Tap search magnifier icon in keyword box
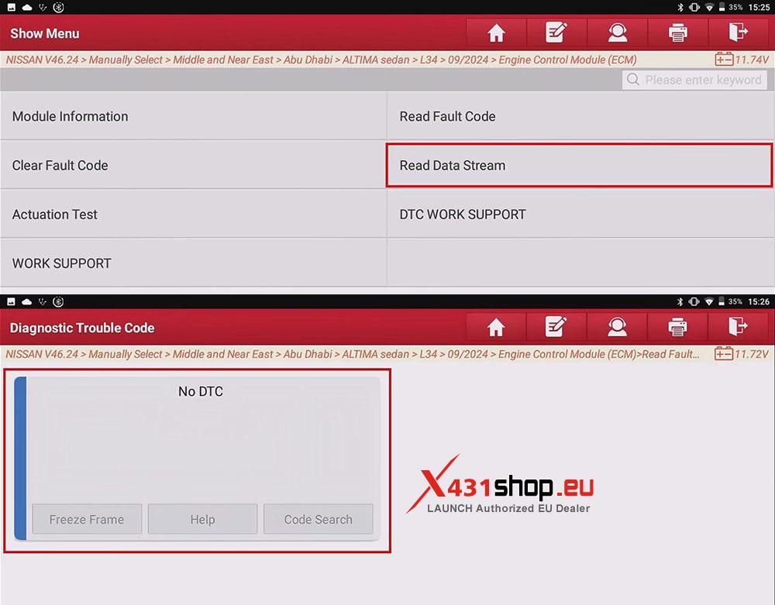The width and height of the screenshot is (775, 605). click(633, 80)
